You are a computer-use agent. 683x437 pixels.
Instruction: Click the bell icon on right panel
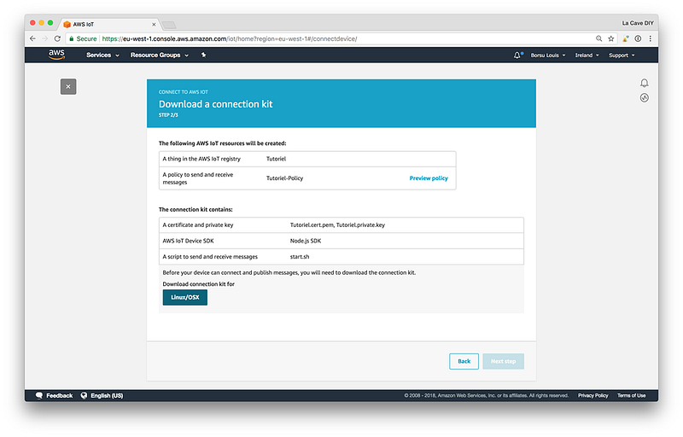[645, 83]
